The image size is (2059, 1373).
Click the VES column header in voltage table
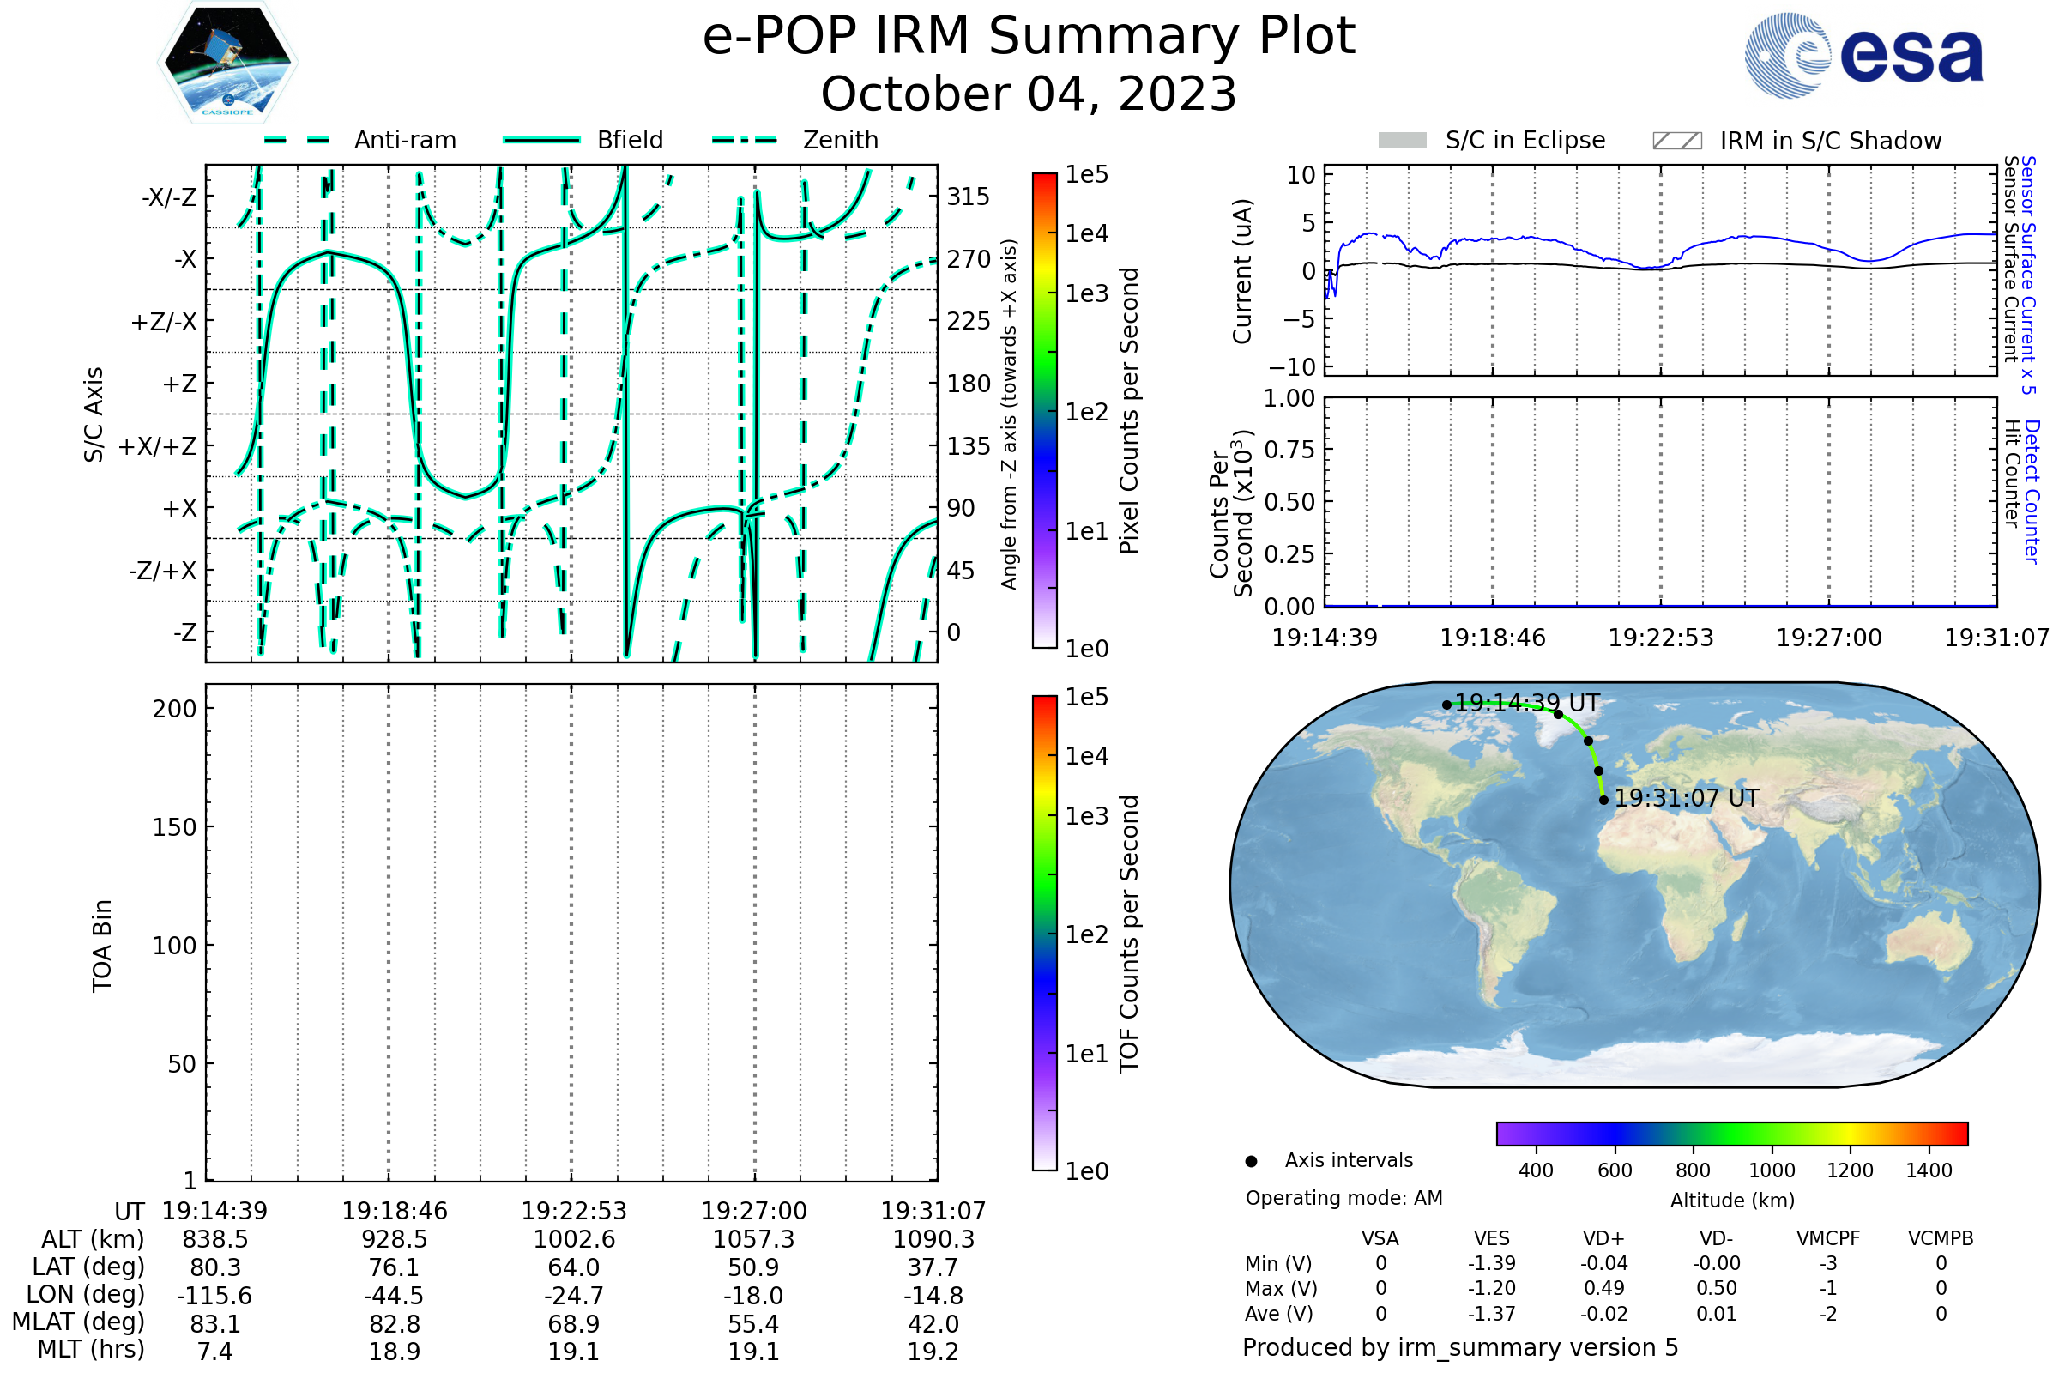pyautogui.click(x=1492, y=1238)
